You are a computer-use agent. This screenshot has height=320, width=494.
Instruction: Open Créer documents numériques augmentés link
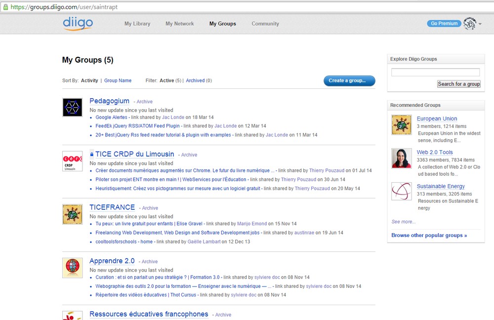pos(185,170)
